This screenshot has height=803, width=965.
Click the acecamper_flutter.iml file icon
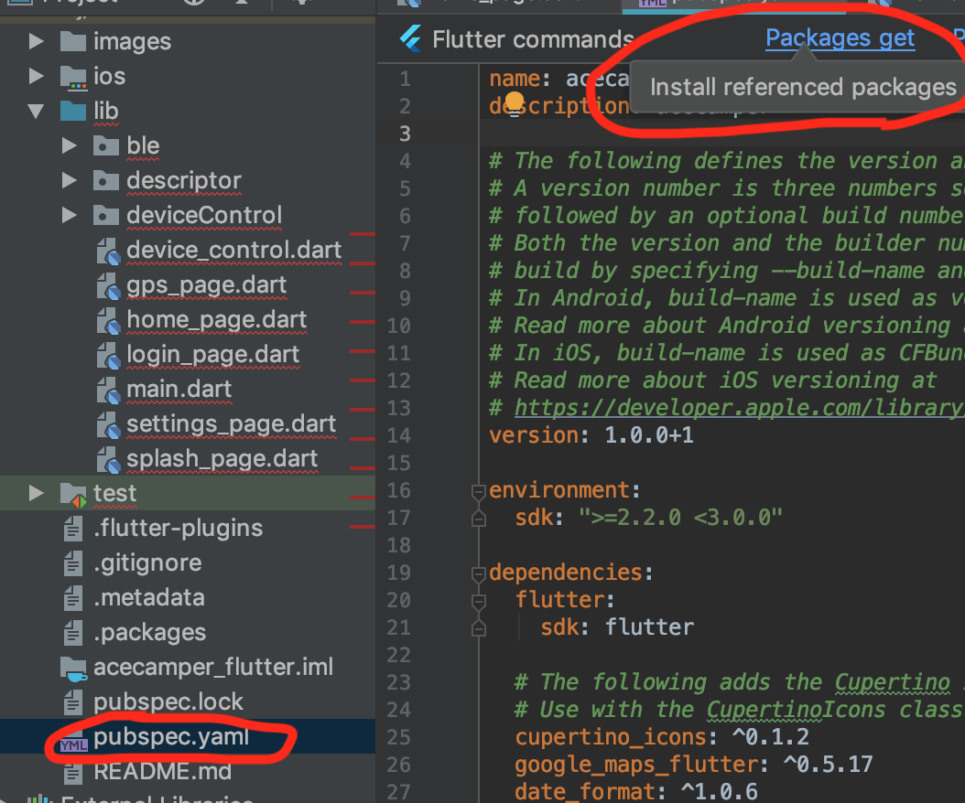pyautogui.click(x=74, y=669)
